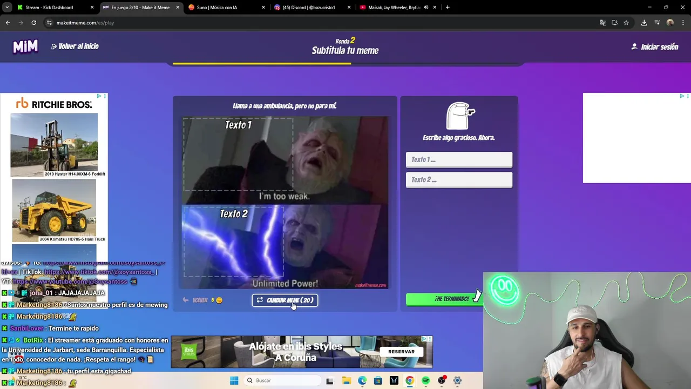Go back in browser history
Screen dimensions: 691x389
pyautogui.click(x=8, y=23)
